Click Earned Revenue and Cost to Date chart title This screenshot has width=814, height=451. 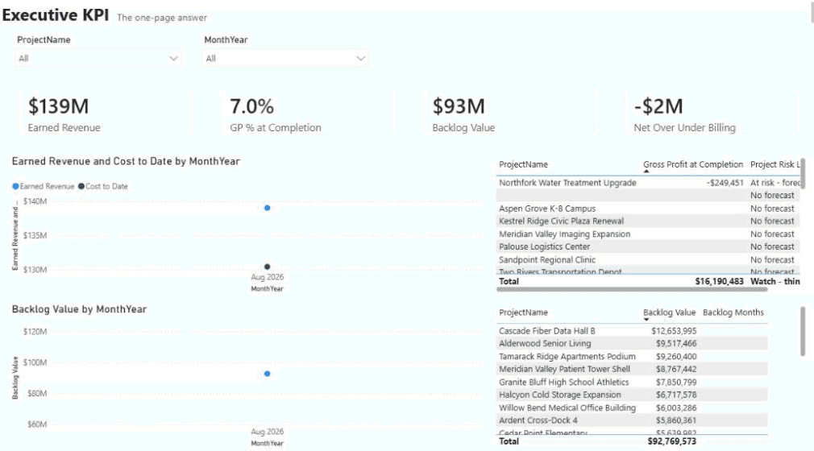tap(127, 161)
